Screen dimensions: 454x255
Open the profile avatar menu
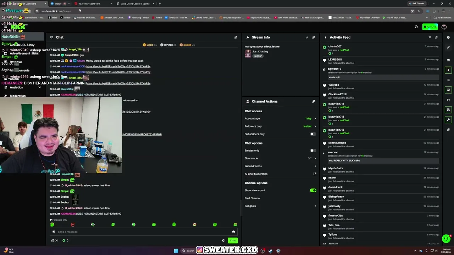coord(444,27)
